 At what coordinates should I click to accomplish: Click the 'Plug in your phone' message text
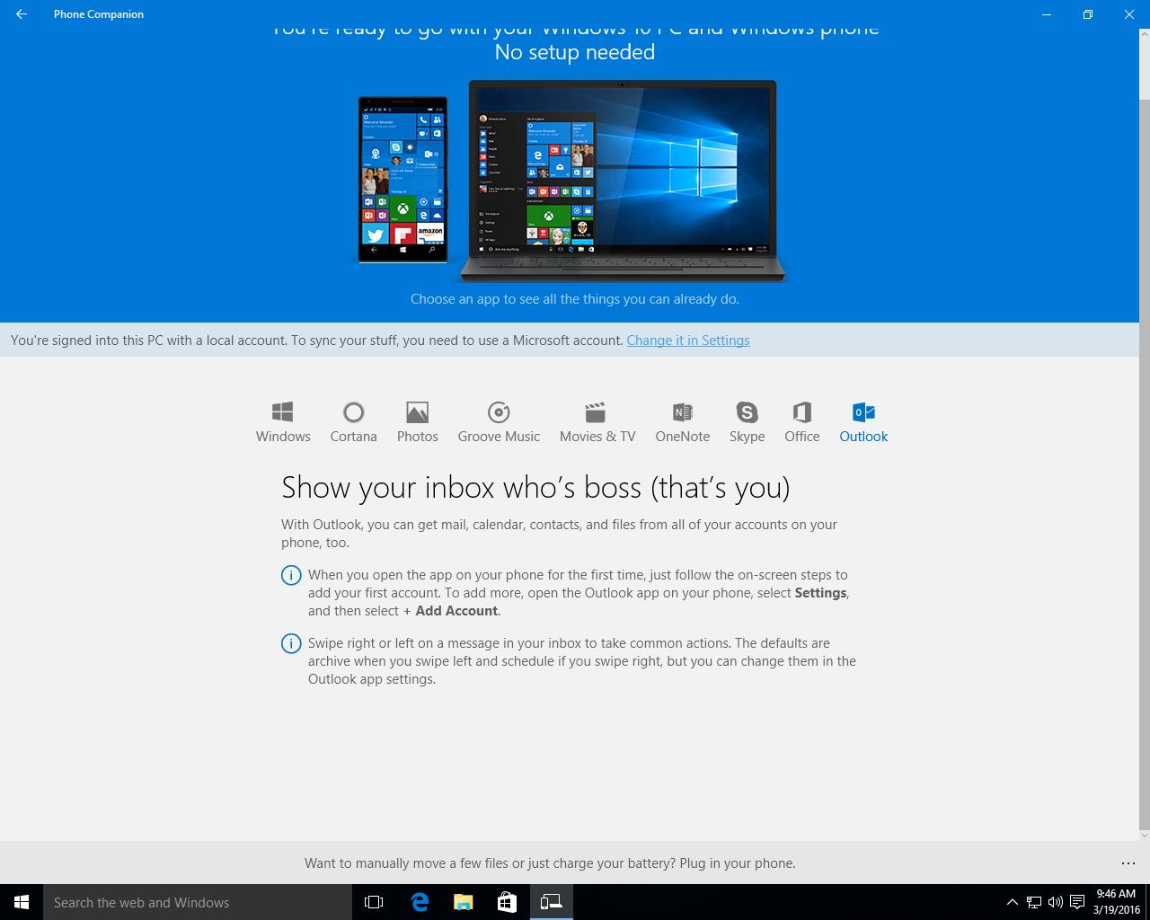(x=550, y=863)
